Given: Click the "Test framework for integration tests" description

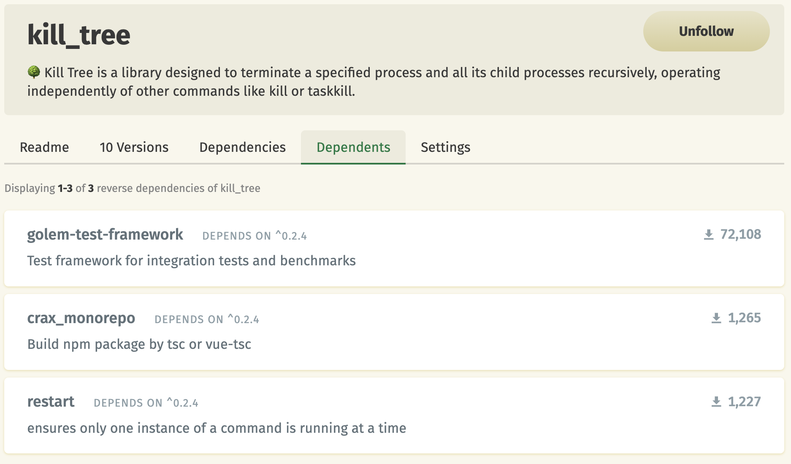Looking at the screenshot, I should [192, 261].
